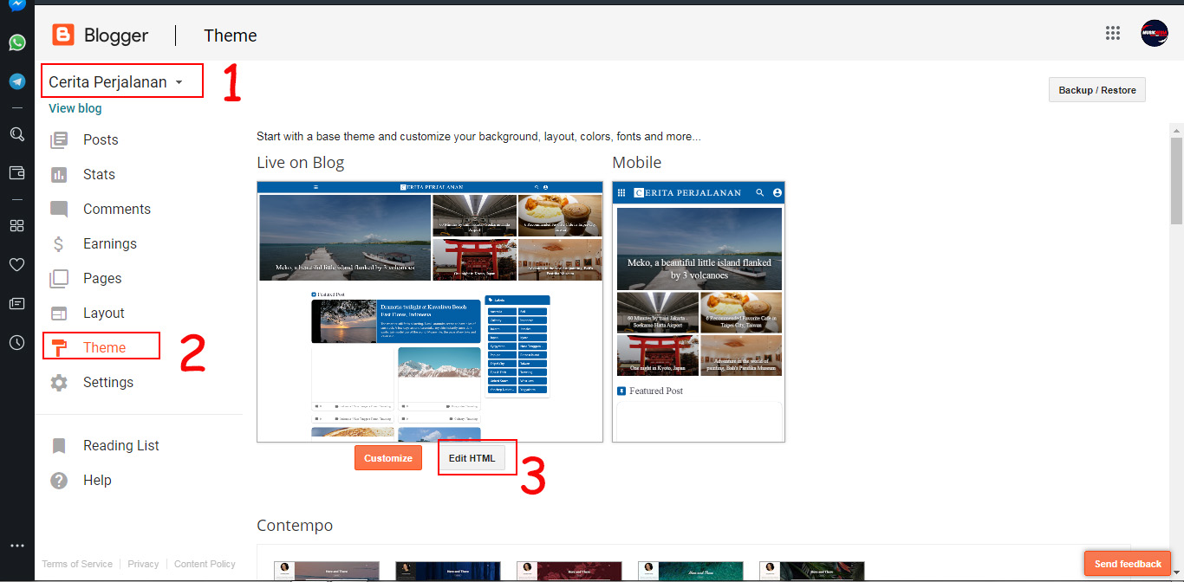Image resolution: width=1184 pixels, height=582 pixels.
Task: Open speed dial grid icon in sidebar
Action: point(16,225)
